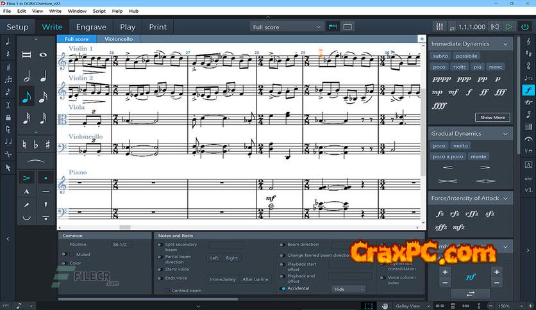The width and height of the screenshot is (536, 310).
Task: Choose the whole note duration
Action: coord(43,55)
